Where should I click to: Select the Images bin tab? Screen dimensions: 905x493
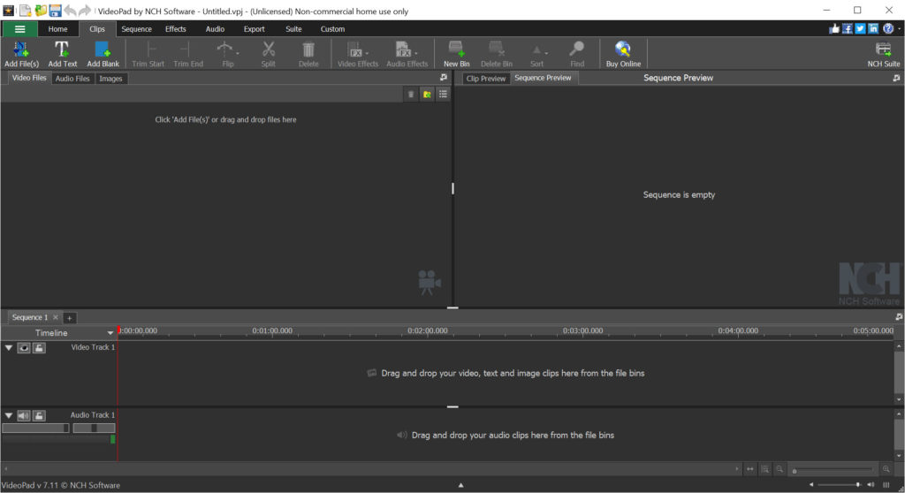click(110, 79)
